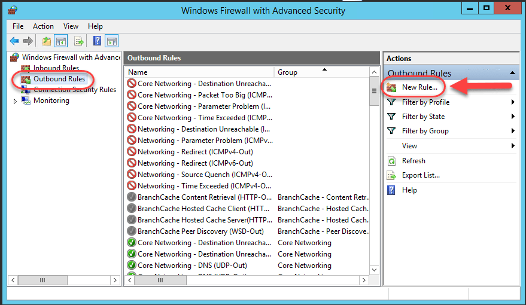Click the rules list scroll up arrow
The height and width of the screenshot is (305, 526).
pyautogui.click(x=374, y=72)
